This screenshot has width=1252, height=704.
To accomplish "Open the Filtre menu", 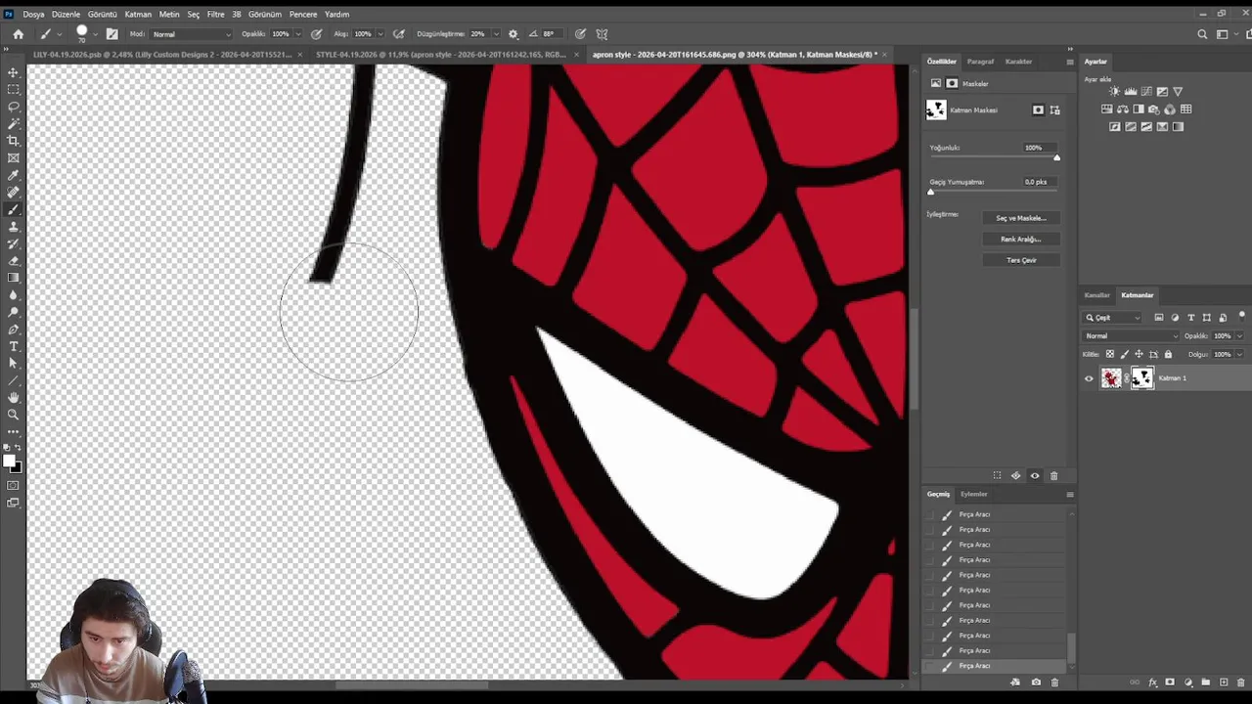I will pos(215,15).
